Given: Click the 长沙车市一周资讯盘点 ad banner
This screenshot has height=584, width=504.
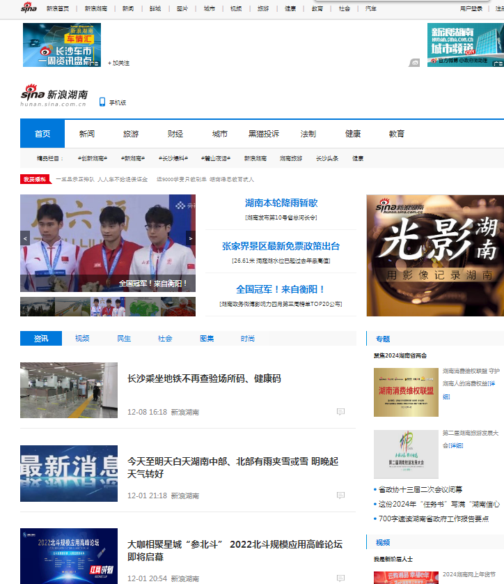Looking at the screenshot, I should (62, 45).
